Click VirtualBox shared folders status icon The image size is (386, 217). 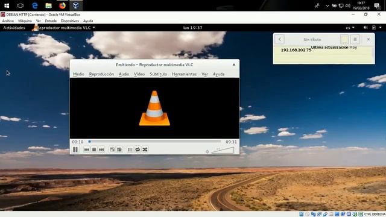tap(331, 214)
